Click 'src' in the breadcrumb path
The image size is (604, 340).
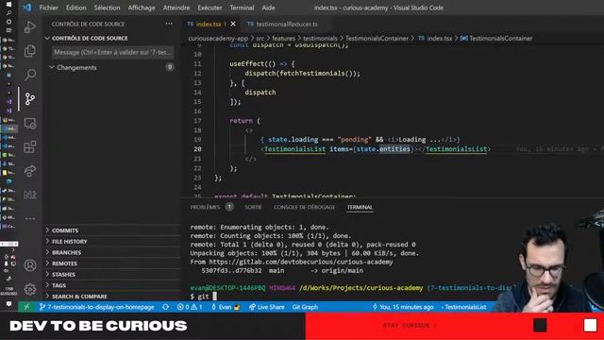[x=260, y=38]
